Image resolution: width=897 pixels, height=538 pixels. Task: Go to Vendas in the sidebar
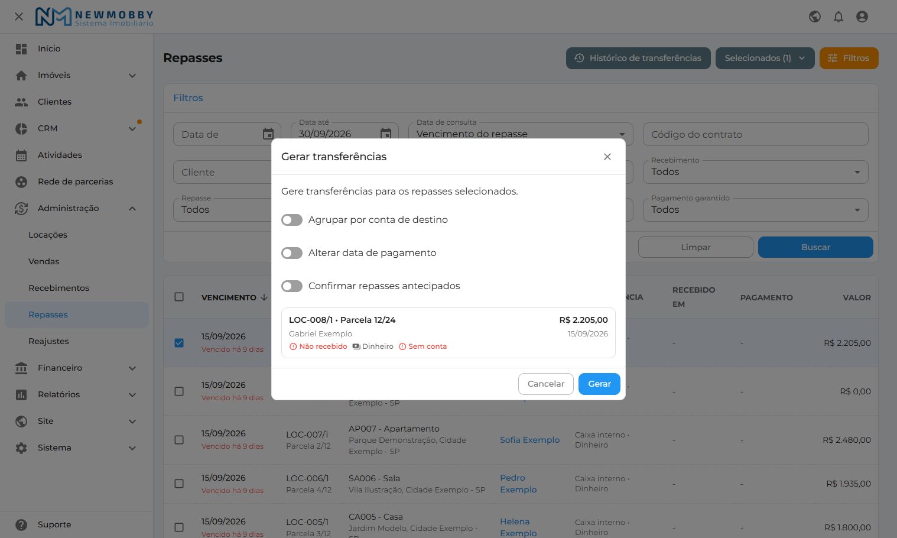click(44, 261)
